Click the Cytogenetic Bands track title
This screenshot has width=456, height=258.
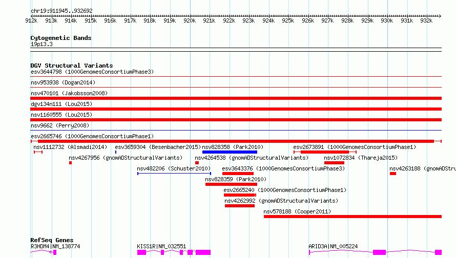tap(61, 38)
